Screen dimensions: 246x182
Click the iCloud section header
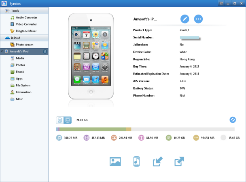tap(24, 38)
